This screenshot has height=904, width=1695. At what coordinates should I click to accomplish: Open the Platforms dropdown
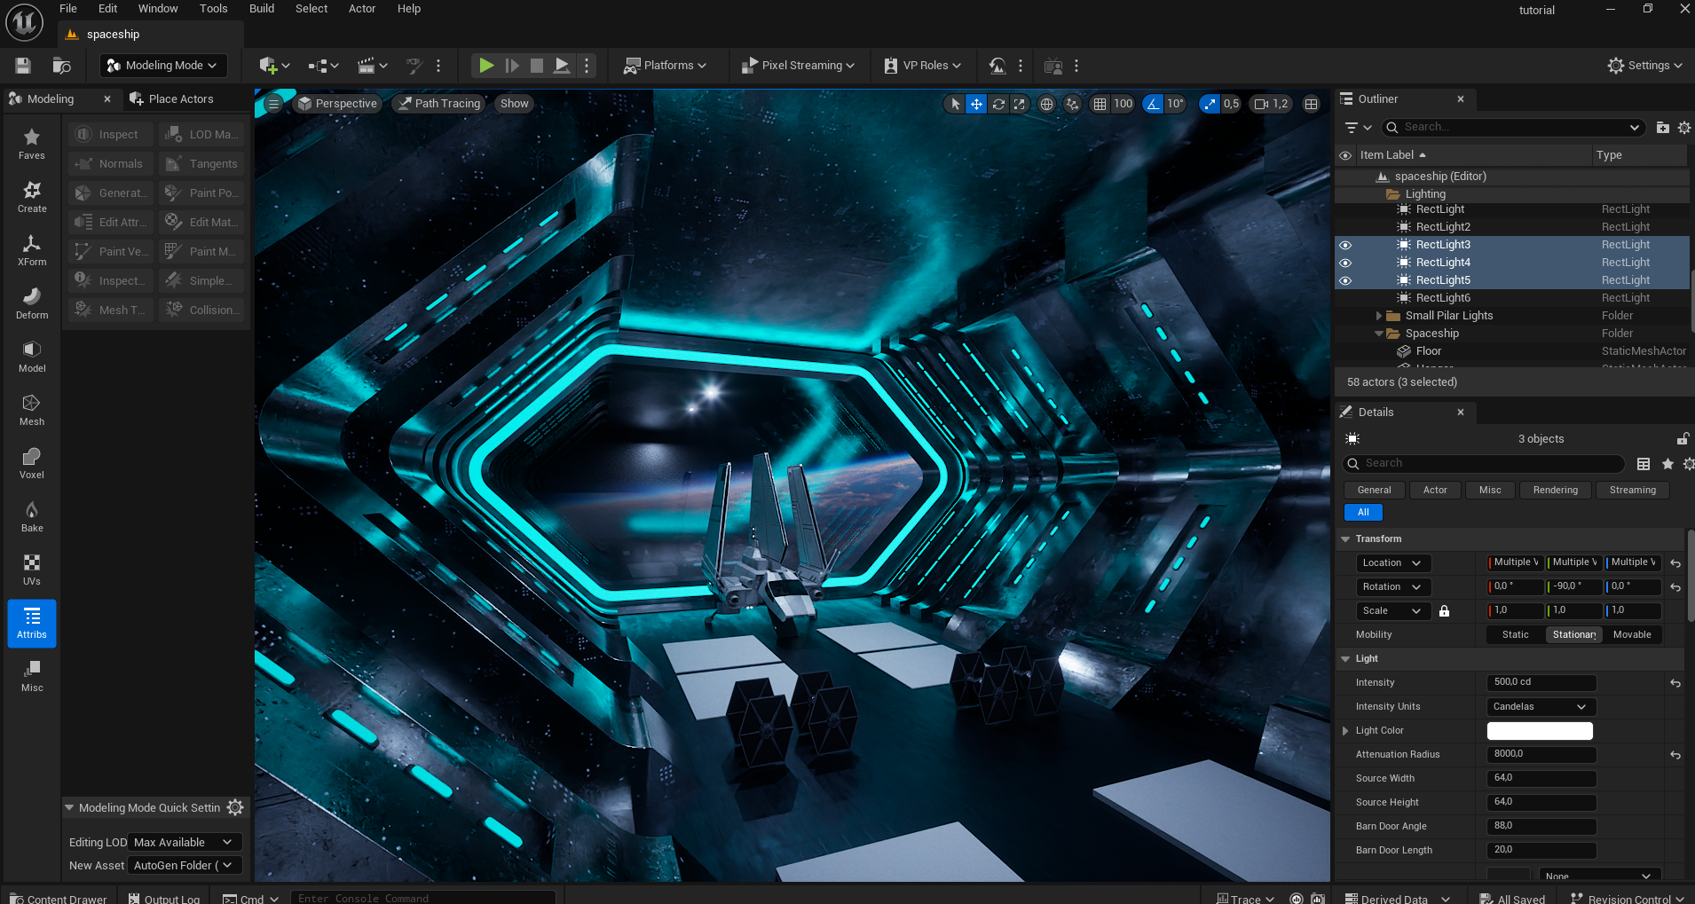(665, 66)
